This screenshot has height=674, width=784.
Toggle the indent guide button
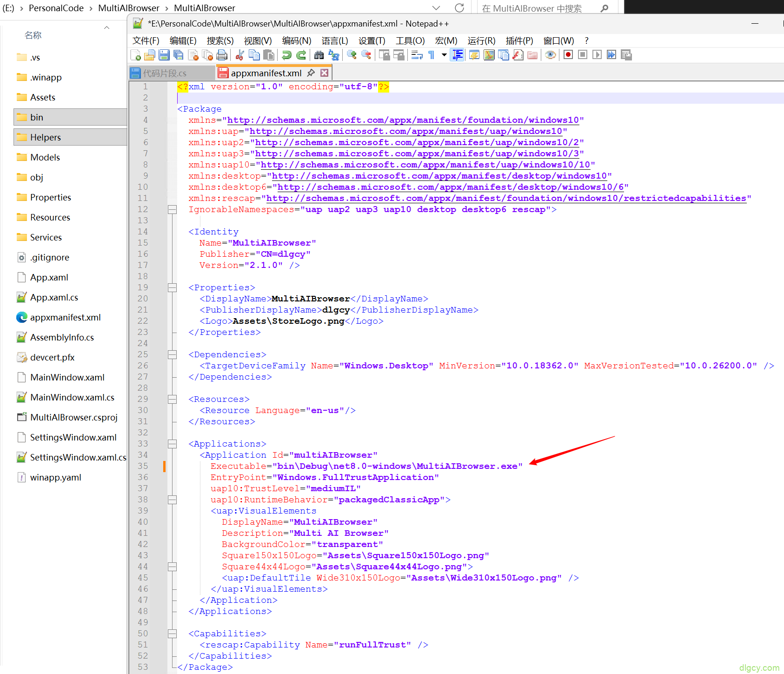(458, 55)
